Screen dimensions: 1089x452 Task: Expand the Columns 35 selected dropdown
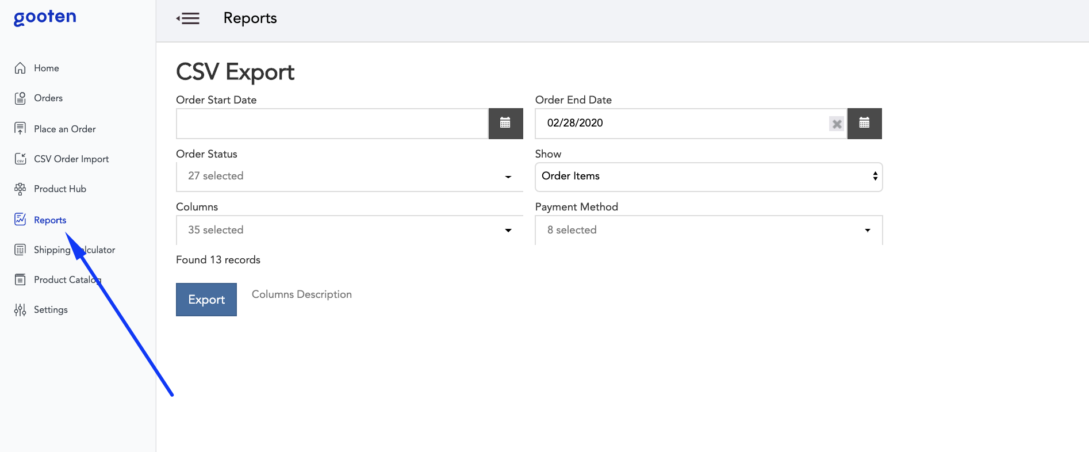pyautogui.click(x=349, y=230)
